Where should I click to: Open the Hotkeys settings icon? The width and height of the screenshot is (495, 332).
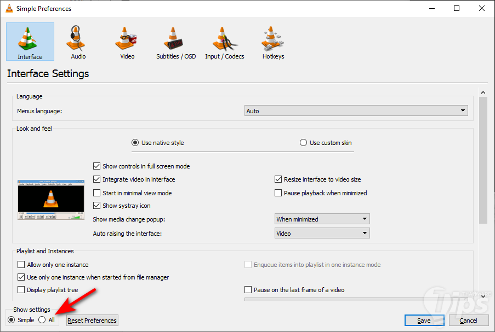pos(272,38)
